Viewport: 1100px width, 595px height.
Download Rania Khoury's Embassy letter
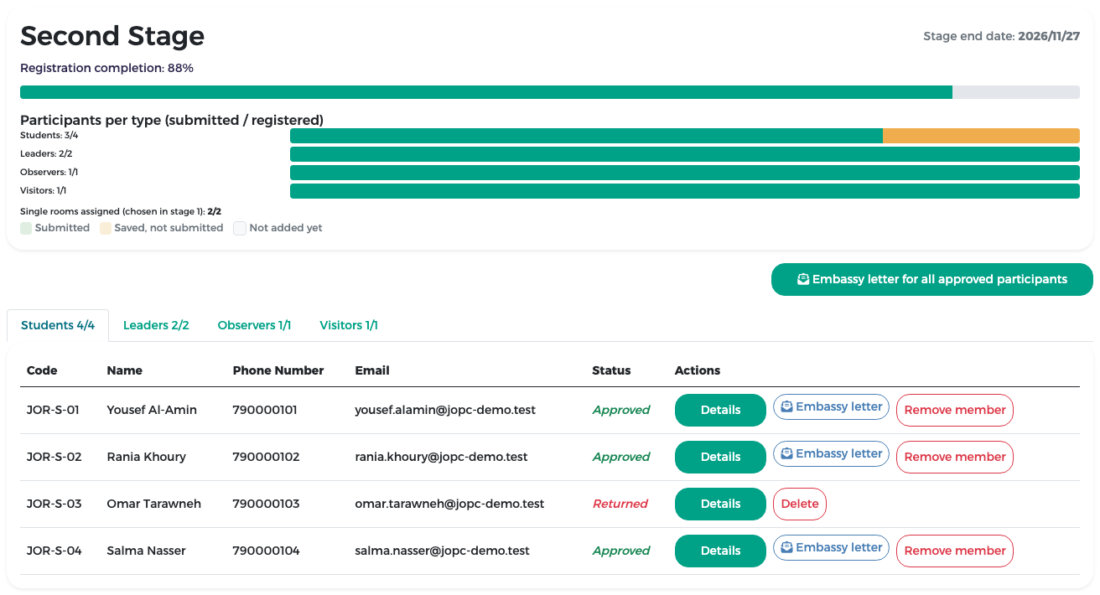point(831,453)
